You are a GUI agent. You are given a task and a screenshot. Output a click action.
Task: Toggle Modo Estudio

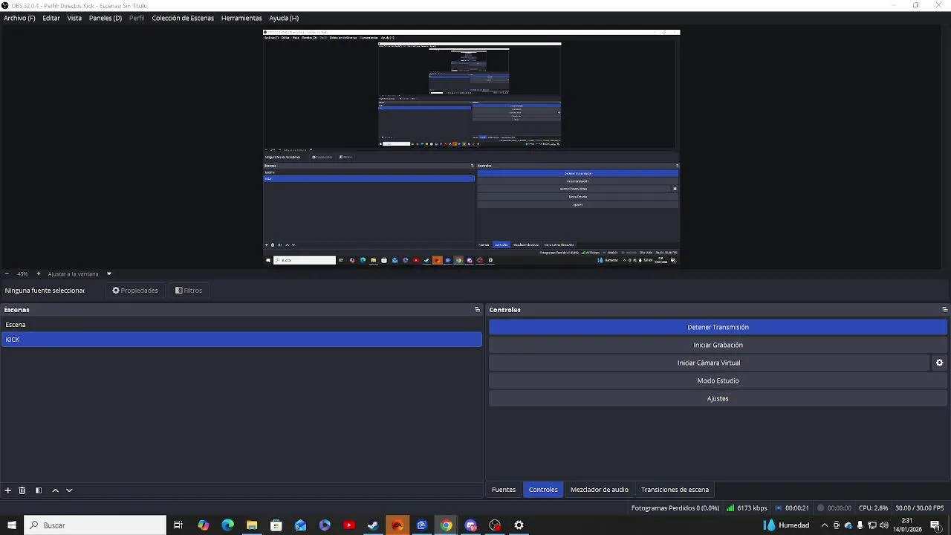pyautogui.click(x=718, y=380)
